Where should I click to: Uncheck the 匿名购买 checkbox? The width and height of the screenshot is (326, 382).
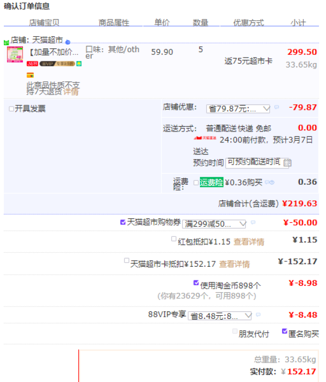(x=285, y=331)
